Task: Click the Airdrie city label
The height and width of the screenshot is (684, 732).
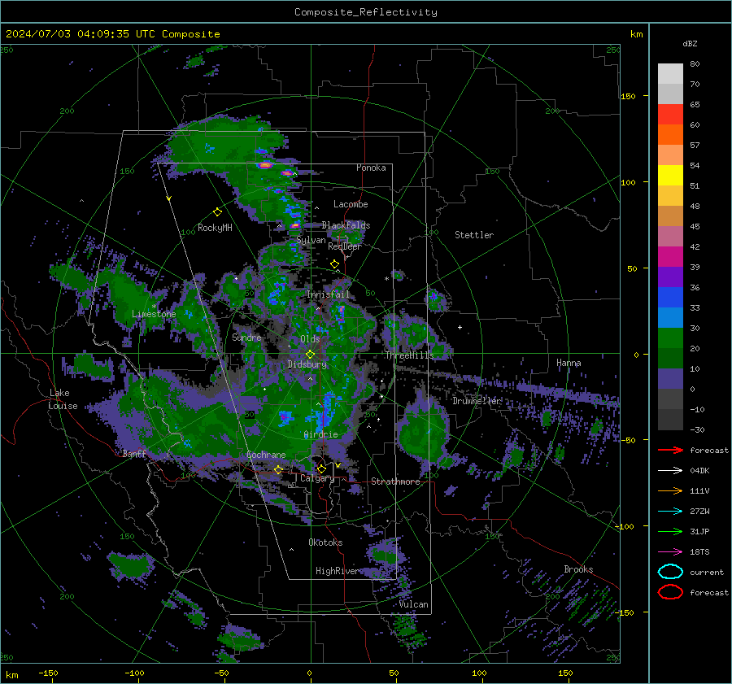Action: coord(320,434)
